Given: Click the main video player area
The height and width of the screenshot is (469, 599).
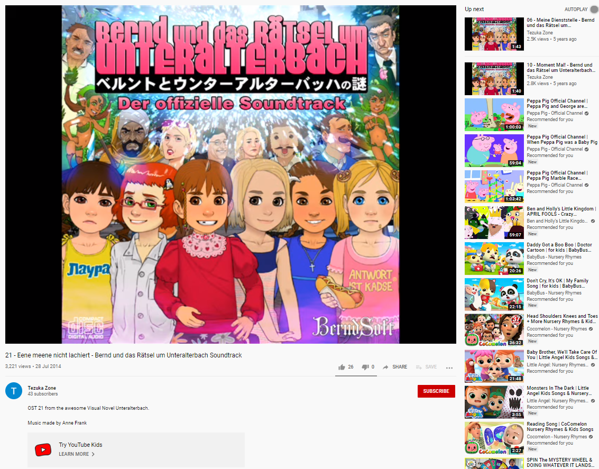Looking at the screenshot, I should 231,174.
